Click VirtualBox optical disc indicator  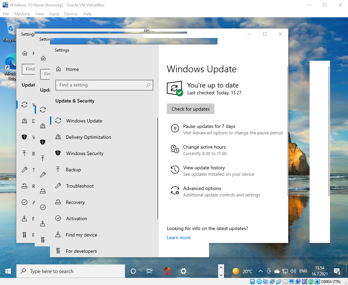[259, 282]
